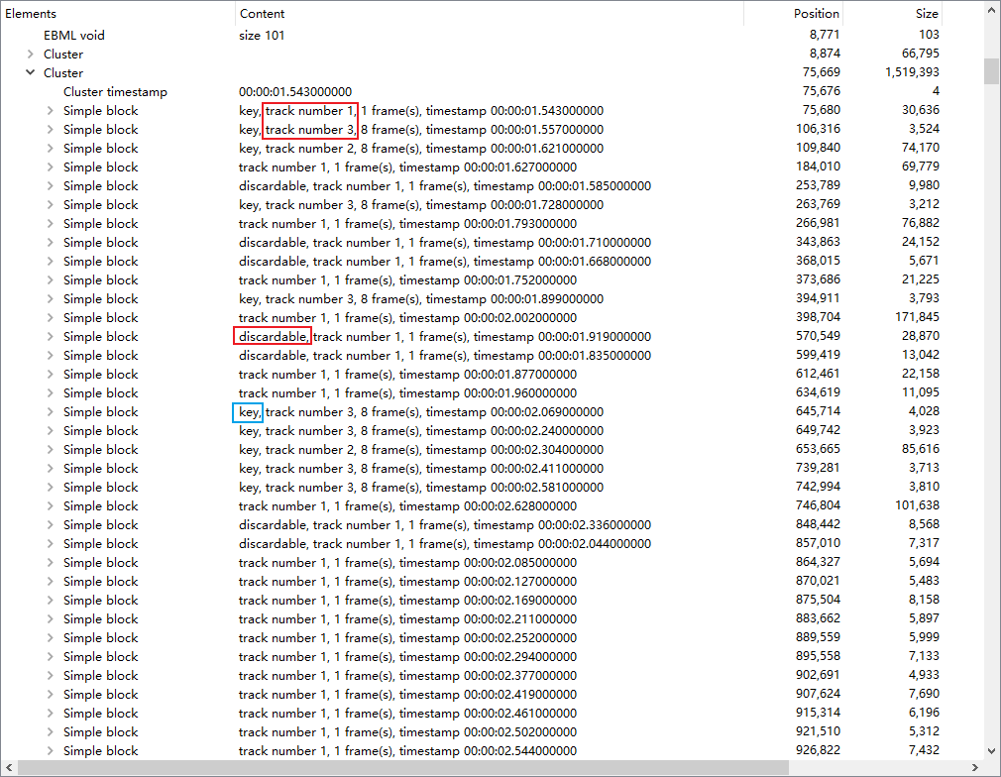This screenshot has height=777, width=1001.
Task: Click the horizontal scrollbar right arrow
Action: tap(975, 768)
